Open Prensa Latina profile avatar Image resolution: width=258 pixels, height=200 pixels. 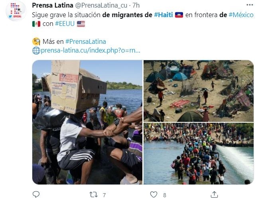(16, 11)
